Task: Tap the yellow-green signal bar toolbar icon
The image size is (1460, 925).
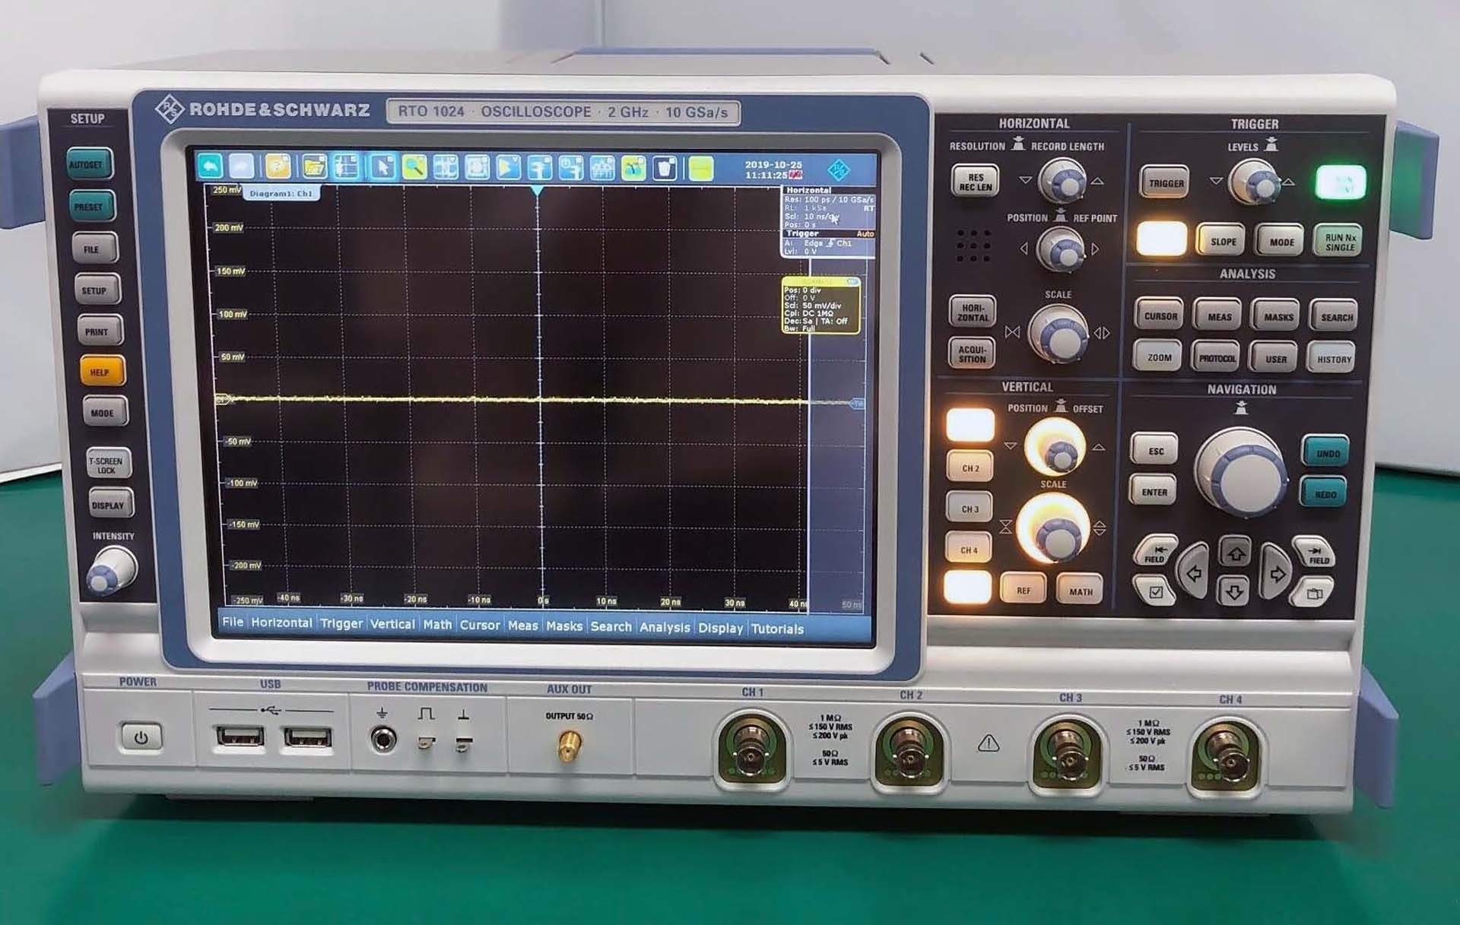Action: (701, 169)
